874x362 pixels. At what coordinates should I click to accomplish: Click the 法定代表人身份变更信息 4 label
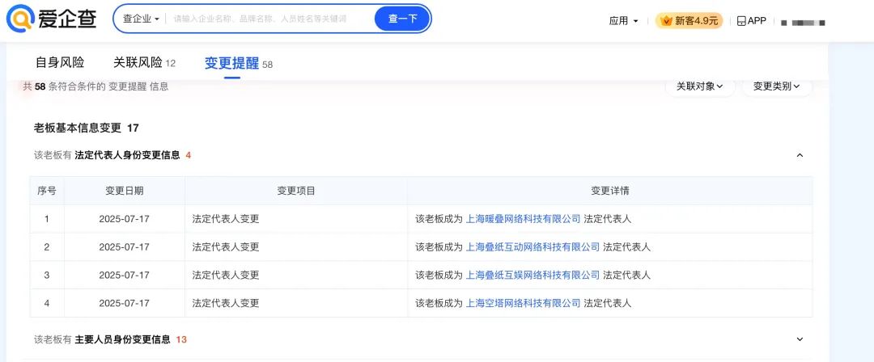coord(133,155)
